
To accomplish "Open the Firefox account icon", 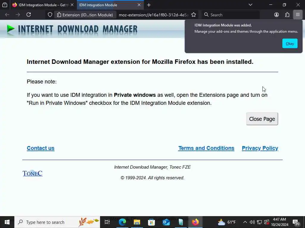I will (276, 15).
